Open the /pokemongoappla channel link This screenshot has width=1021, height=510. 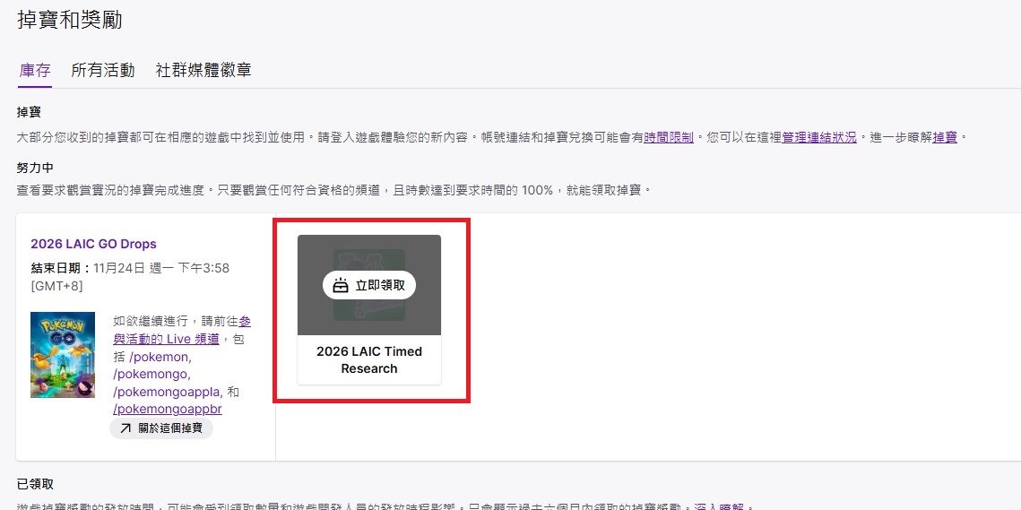166,392
